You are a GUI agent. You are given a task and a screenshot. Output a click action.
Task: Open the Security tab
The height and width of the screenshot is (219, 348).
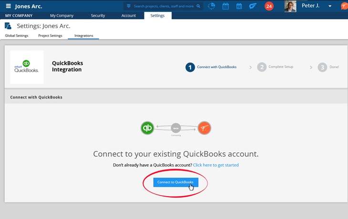pos(98,16)
